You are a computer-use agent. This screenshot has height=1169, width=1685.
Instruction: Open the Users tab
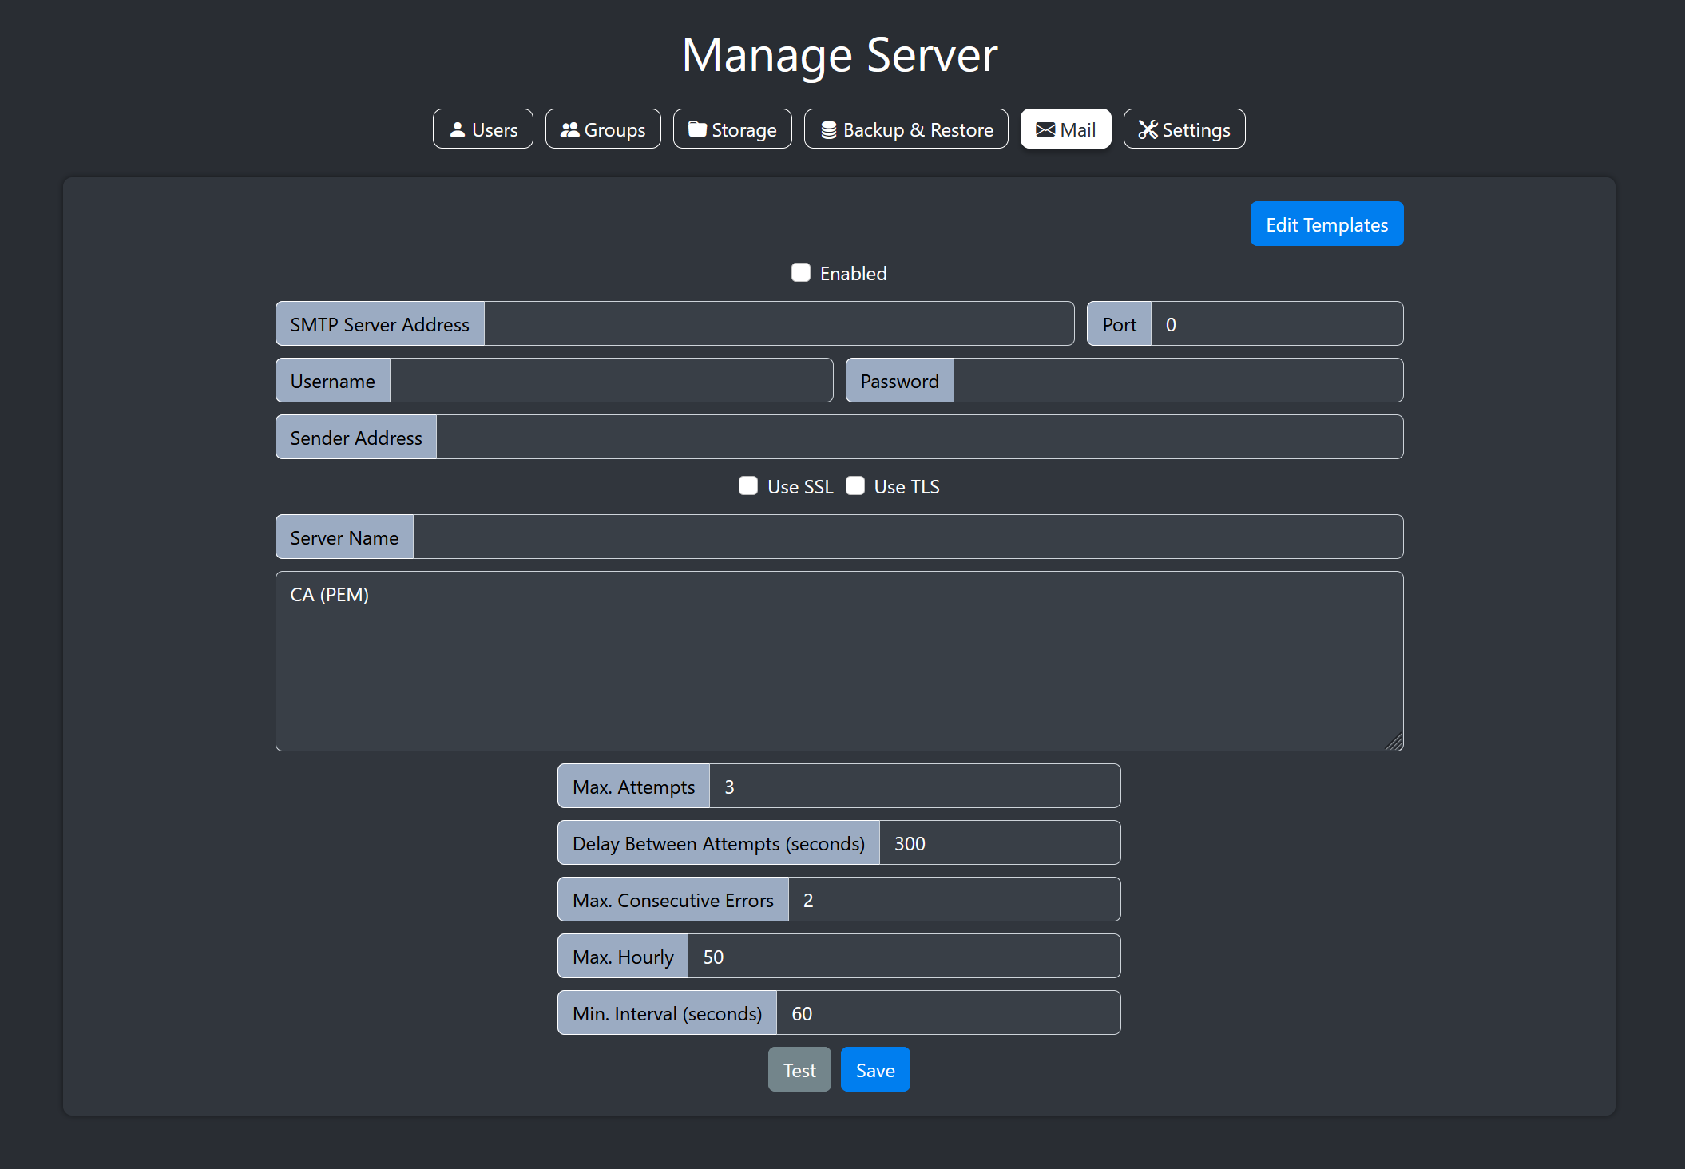tap(482, 129)
